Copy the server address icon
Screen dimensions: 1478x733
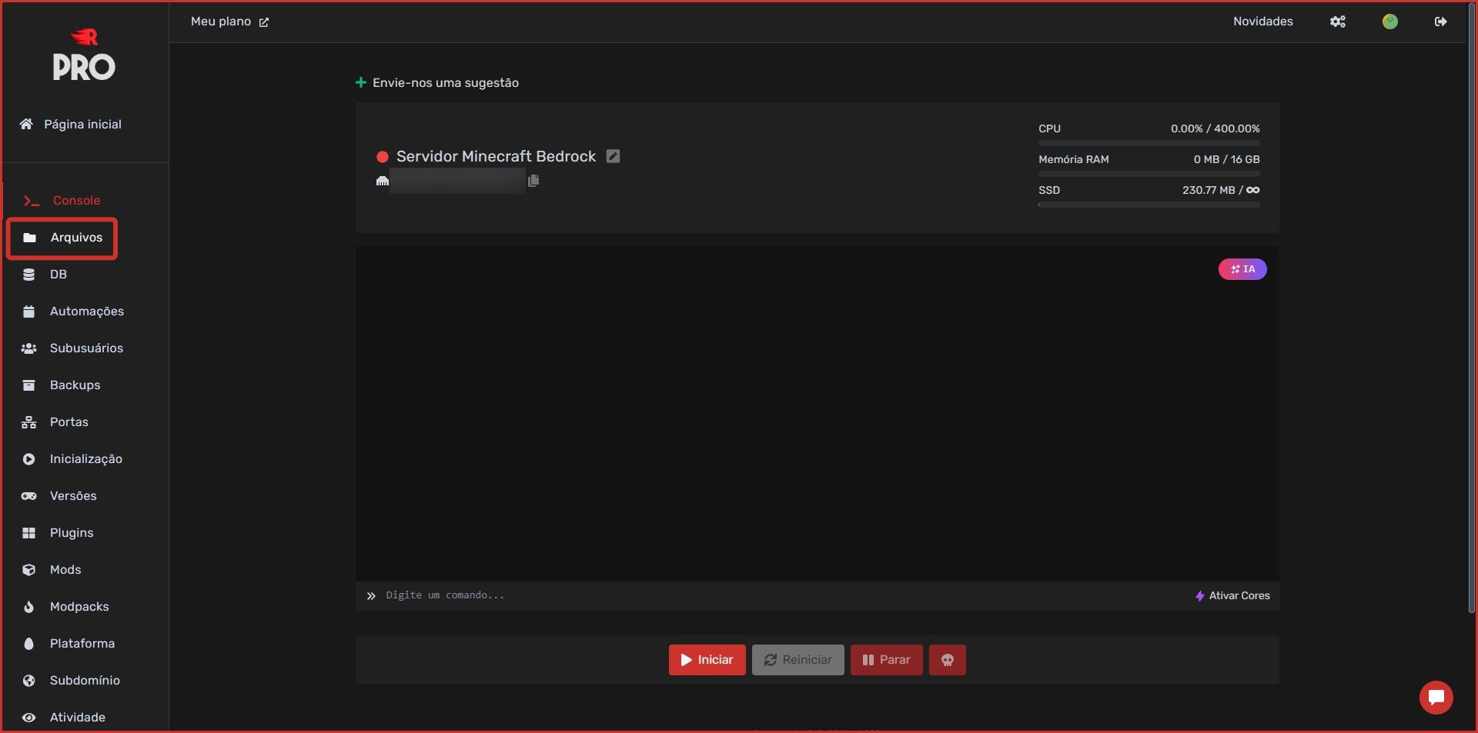[x=533, y=181]
